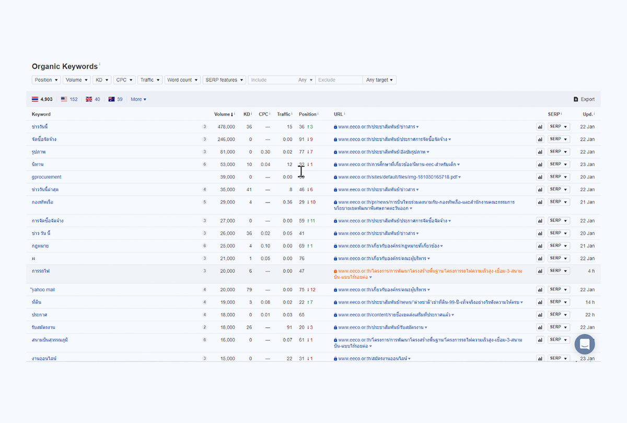Open the Position filter dropdown

click(x=46, y=80)
